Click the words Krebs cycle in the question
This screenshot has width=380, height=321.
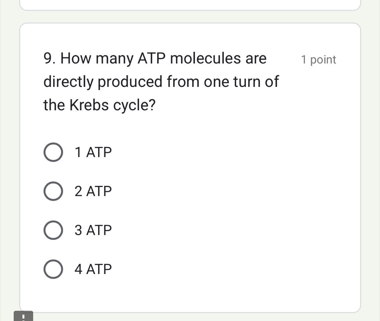coord(113,105)
